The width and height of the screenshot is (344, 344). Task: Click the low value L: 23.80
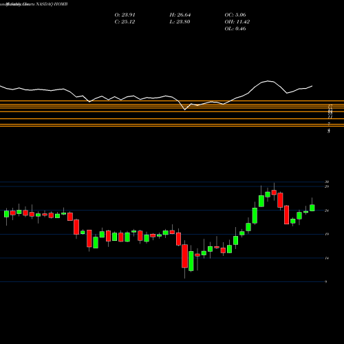(x=180, y=21)
